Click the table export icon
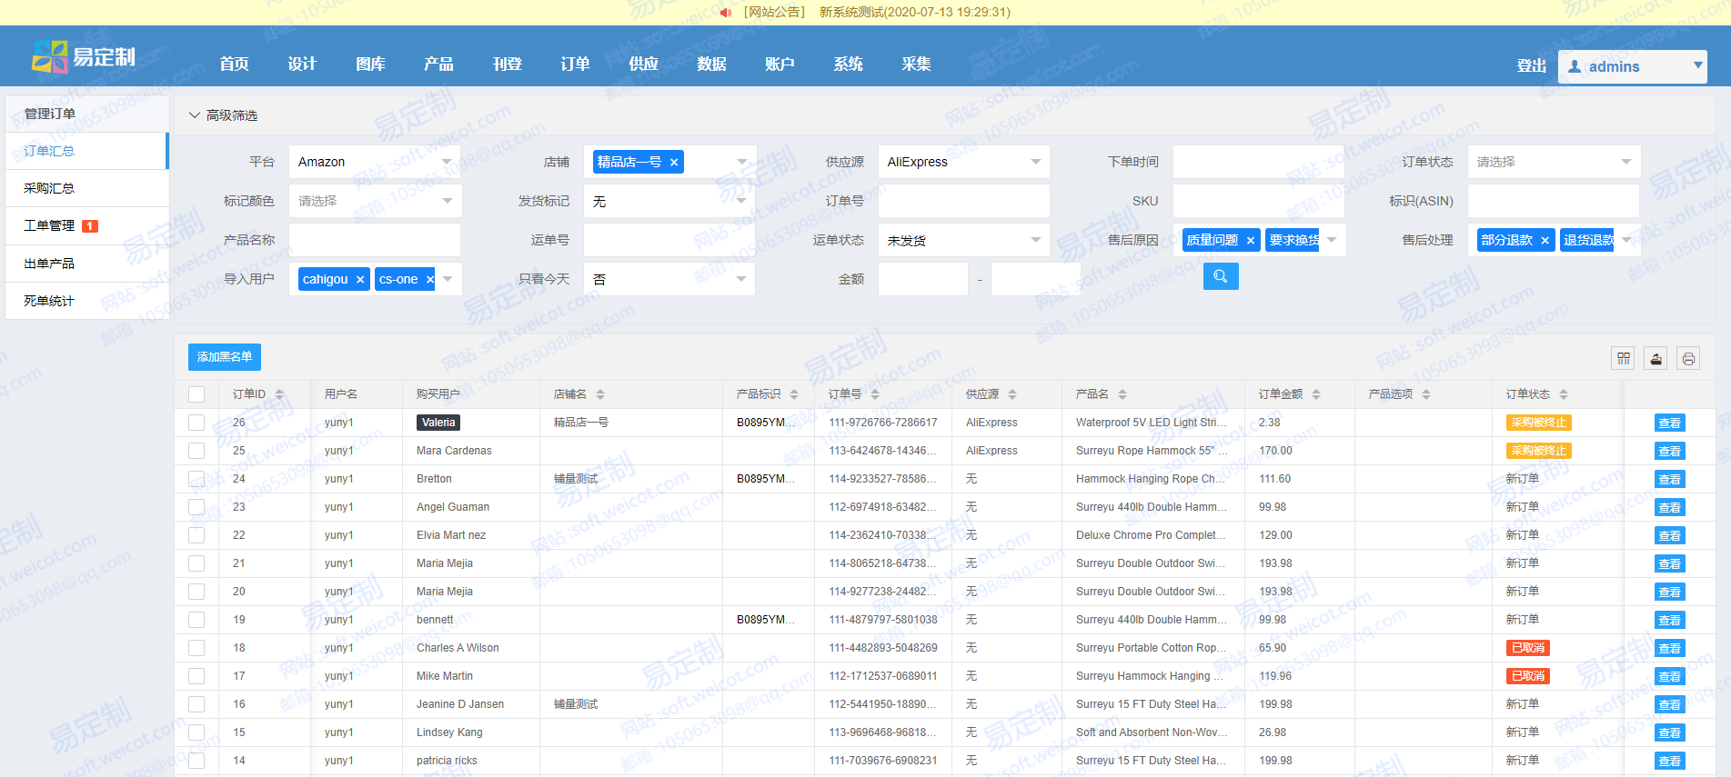 pyautogui.click(x=1656, y=358)
